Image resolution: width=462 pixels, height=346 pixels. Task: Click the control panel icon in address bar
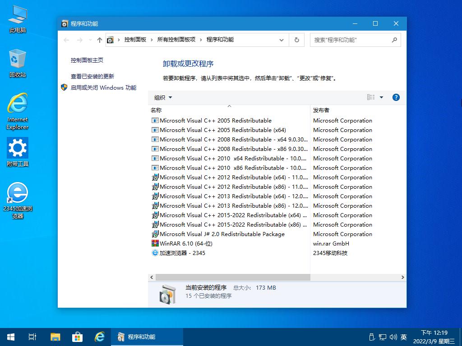point(110,40)
